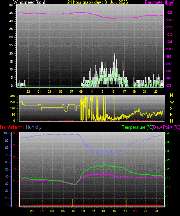Screen dimensions: 180x216
Task: Click wind direction axis value 180
Action: pos(12,109)
